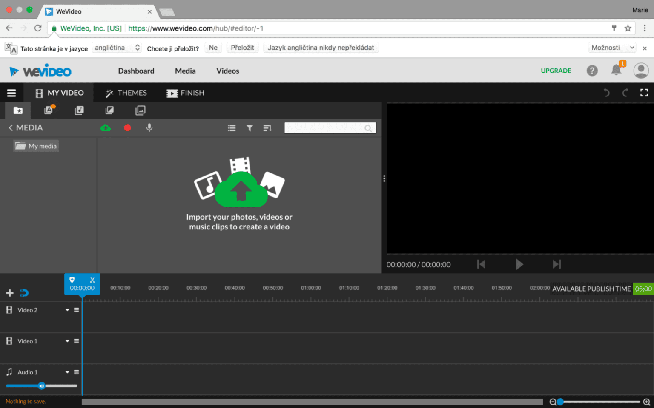Switch to the transitions panel
Screen dimensions: 654x408
tap(109, 110)
